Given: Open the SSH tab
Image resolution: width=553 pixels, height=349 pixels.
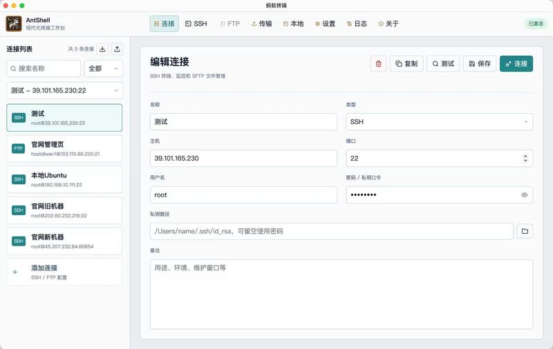Looking at the screenshot, I should pyautogui.click(x=196, y=23).
